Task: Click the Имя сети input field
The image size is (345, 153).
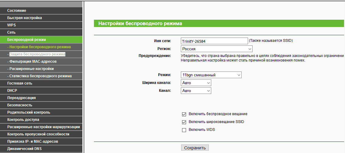Action: coord(214,41)
